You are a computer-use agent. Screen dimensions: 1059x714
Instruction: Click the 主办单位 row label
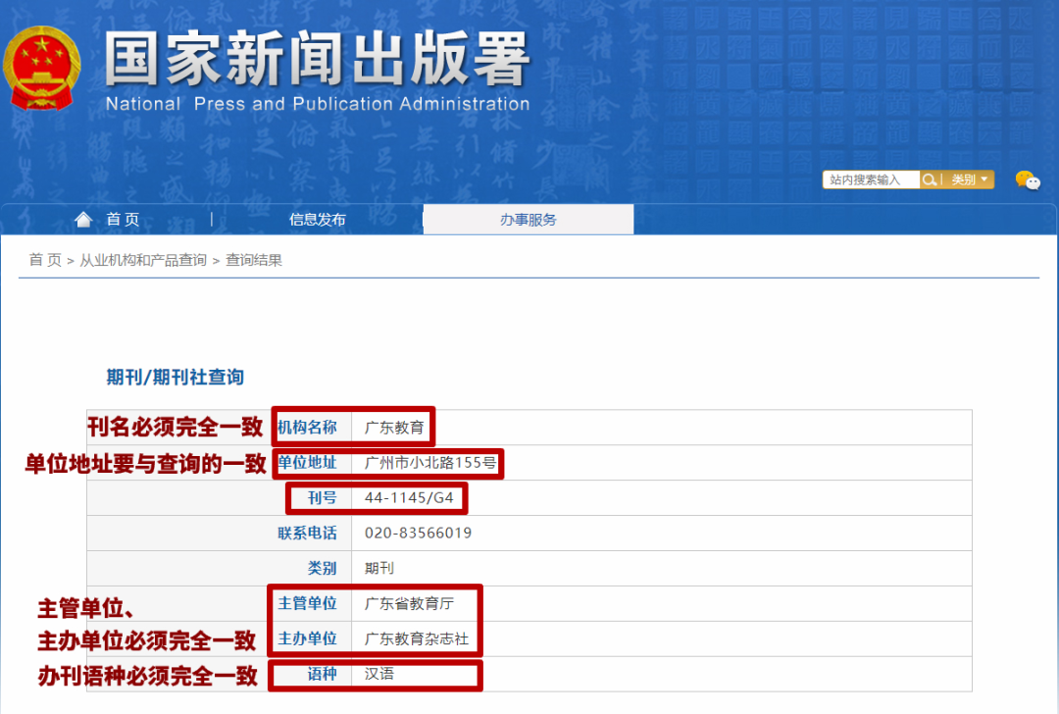pos(307,638)
